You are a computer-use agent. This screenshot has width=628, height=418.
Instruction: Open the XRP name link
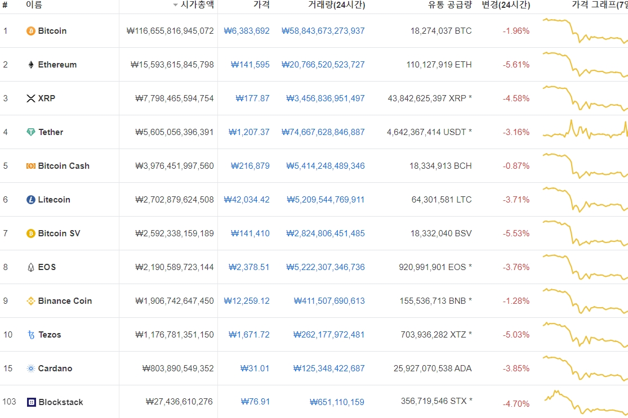click(46, 98)
